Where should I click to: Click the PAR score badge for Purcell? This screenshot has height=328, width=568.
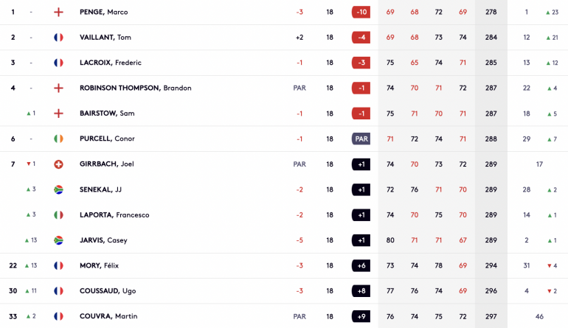click(361, 139)
